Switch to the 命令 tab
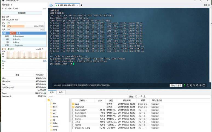Viewport: 212px width, 132px height. 61,92
